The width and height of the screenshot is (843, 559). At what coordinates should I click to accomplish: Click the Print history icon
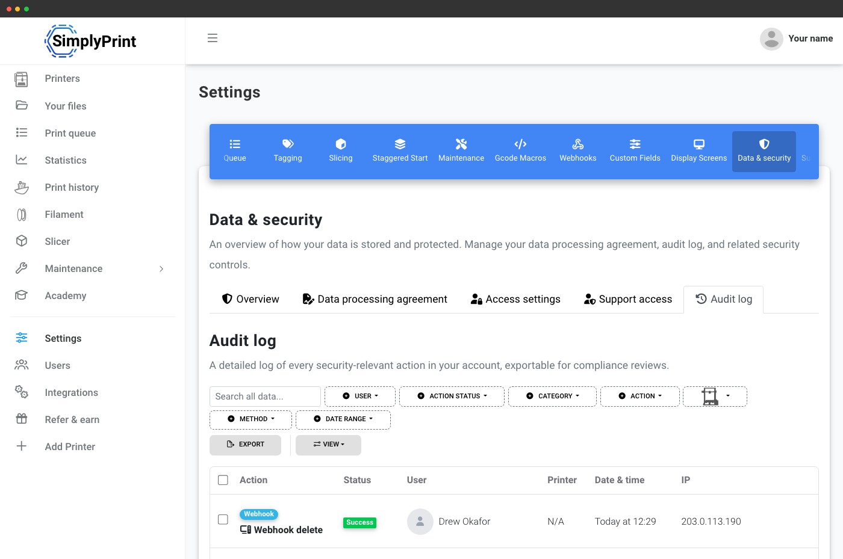pyautogui.click(x=22, y=187)
